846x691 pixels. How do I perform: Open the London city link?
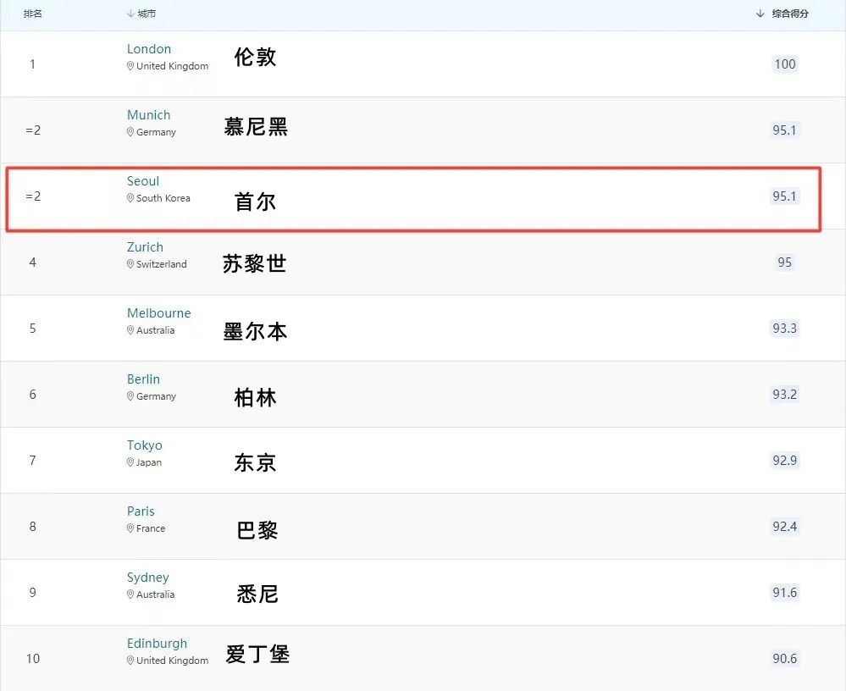(149, 49)
